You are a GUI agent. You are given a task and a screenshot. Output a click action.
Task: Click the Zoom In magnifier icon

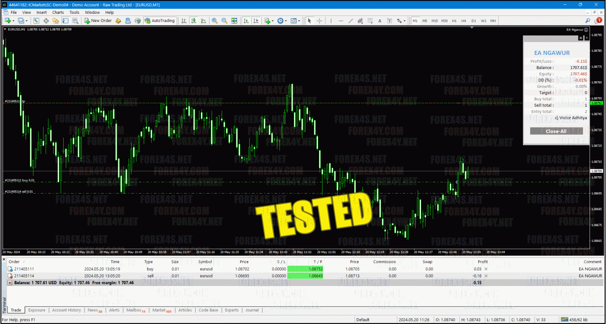click(214, 21)
